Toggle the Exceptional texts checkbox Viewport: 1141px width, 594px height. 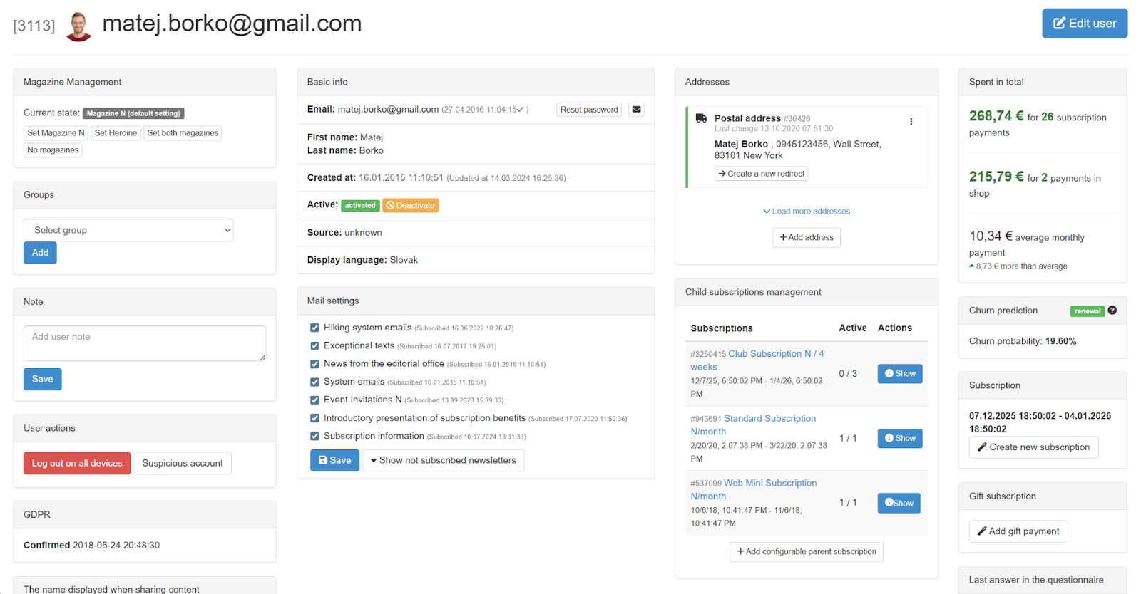[x=314, y=346]
